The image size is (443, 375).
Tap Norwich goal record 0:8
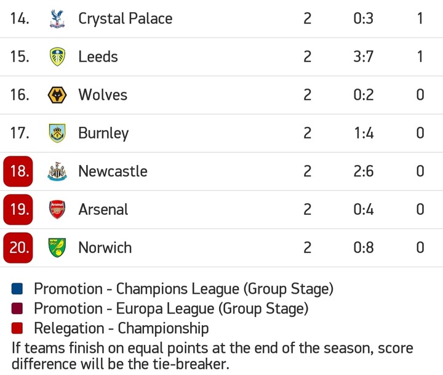364,248
